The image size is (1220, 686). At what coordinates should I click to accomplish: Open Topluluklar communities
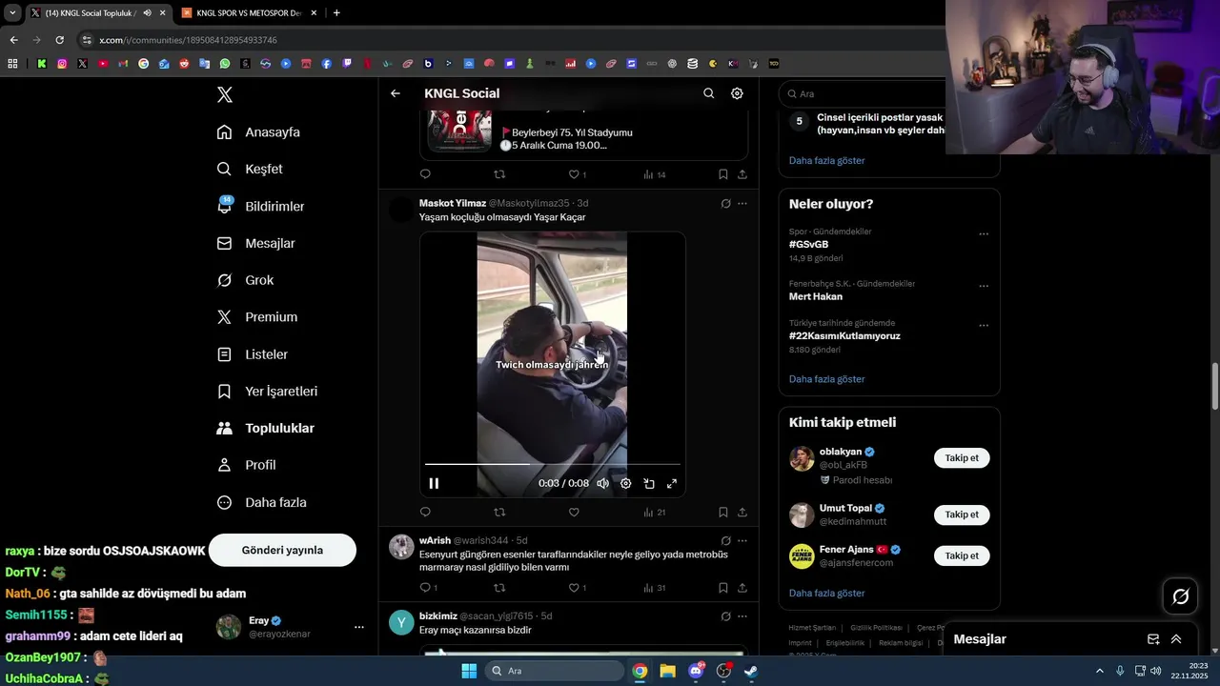pos(265,428)
